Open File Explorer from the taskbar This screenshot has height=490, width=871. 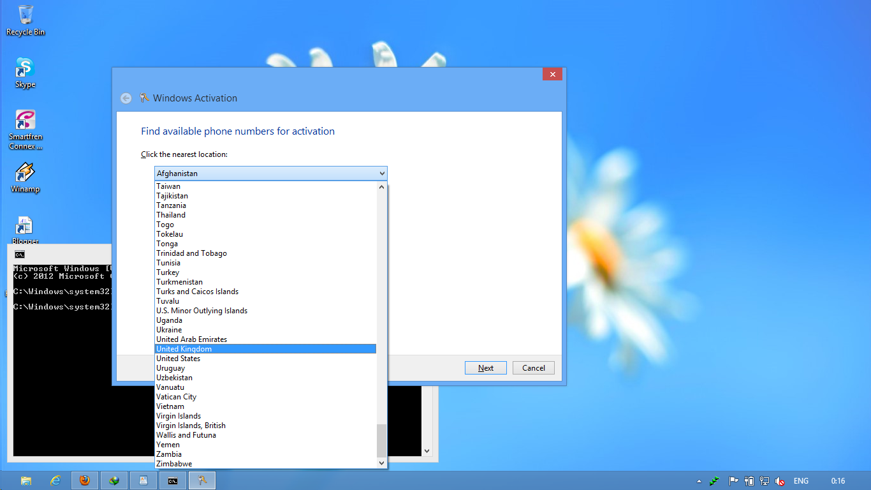[26, 480]
